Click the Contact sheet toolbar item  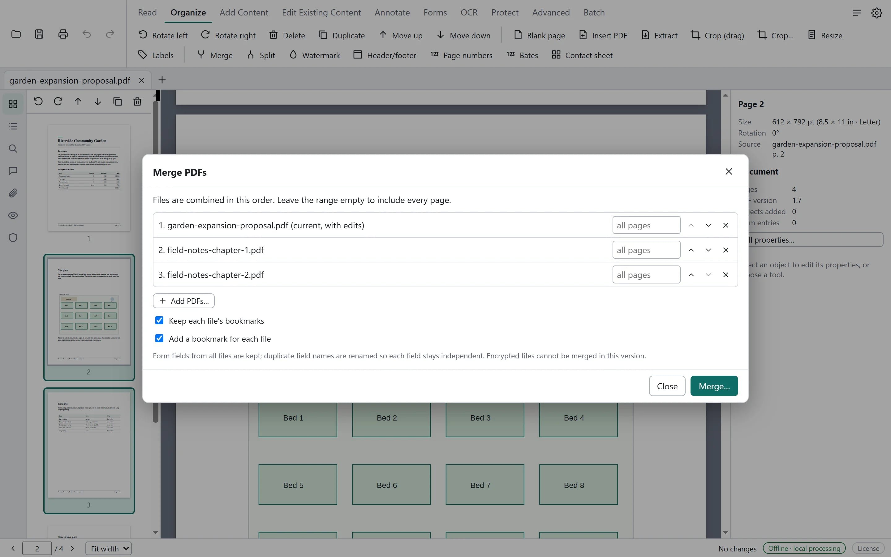582,55
